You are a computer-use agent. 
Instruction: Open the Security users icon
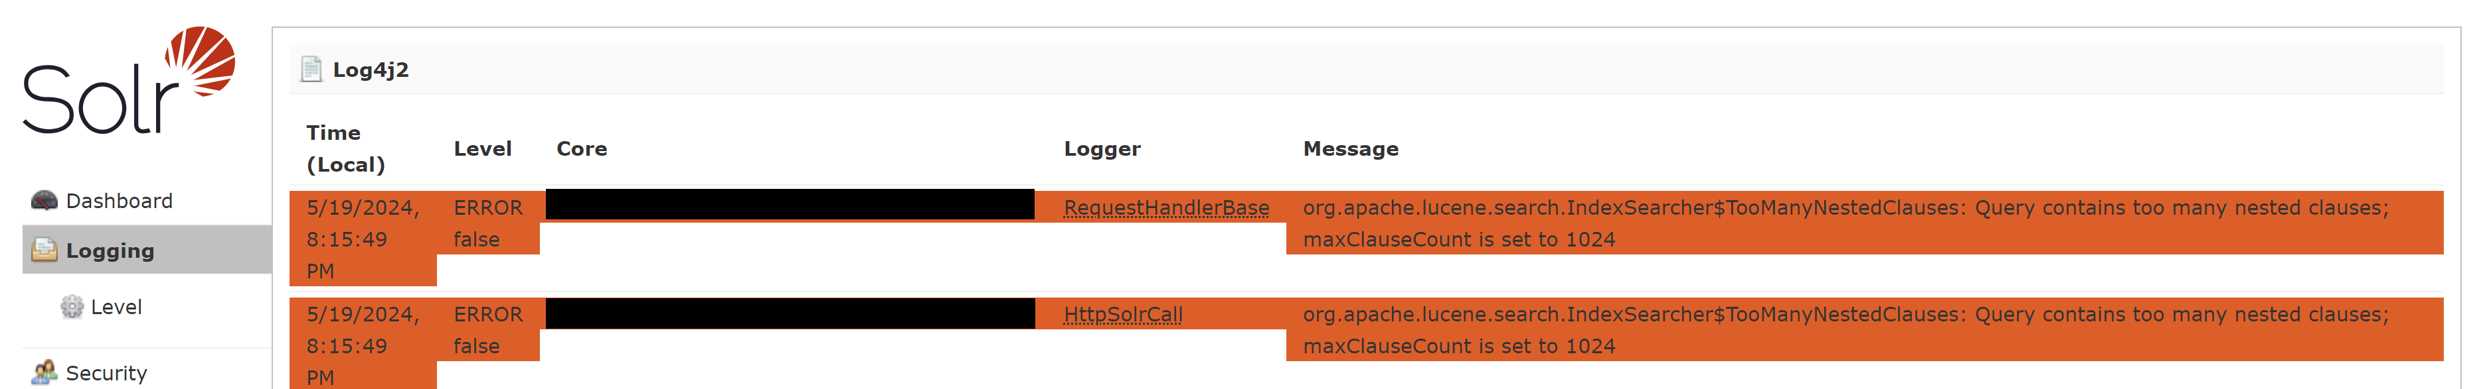44,372
